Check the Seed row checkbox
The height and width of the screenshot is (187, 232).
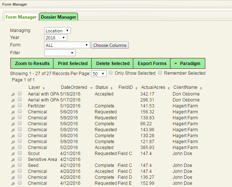pos(20,165)
